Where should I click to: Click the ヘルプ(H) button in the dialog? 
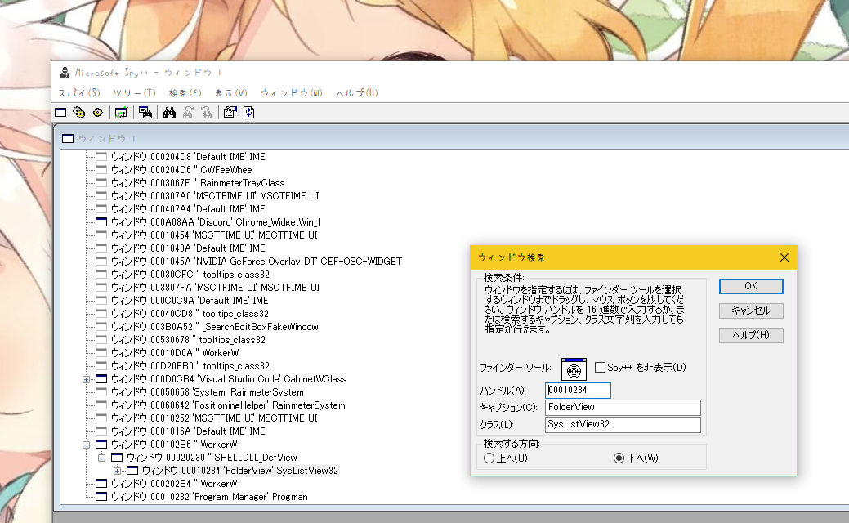pyautogui.click(x=751, y=335)
